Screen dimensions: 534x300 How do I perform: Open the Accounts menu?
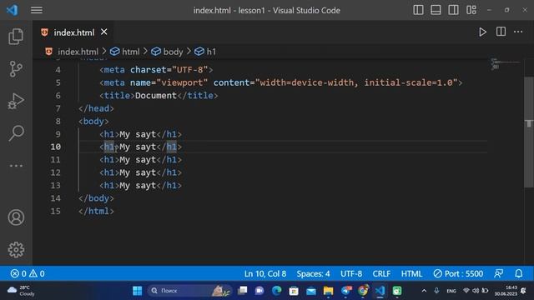coord(16,217)
